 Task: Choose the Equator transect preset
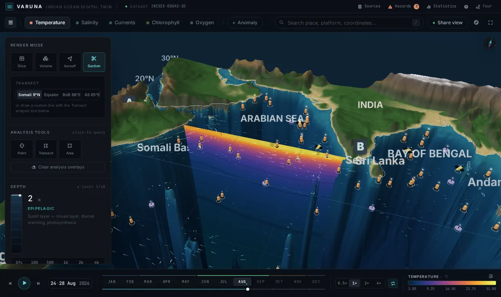click(51, 95)
